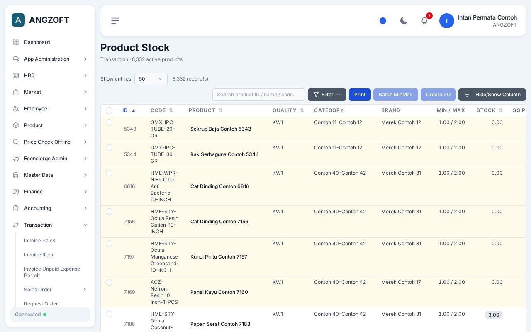Image resolution: width=531 pixels, height=332 pixels.
Task: Click the blue theme color dot
Action: [383, 21]
